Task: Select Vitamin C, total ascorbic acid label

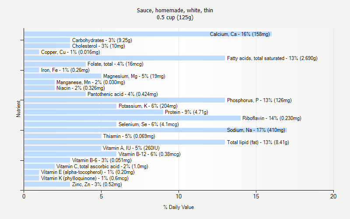Action: click(102, 166)
